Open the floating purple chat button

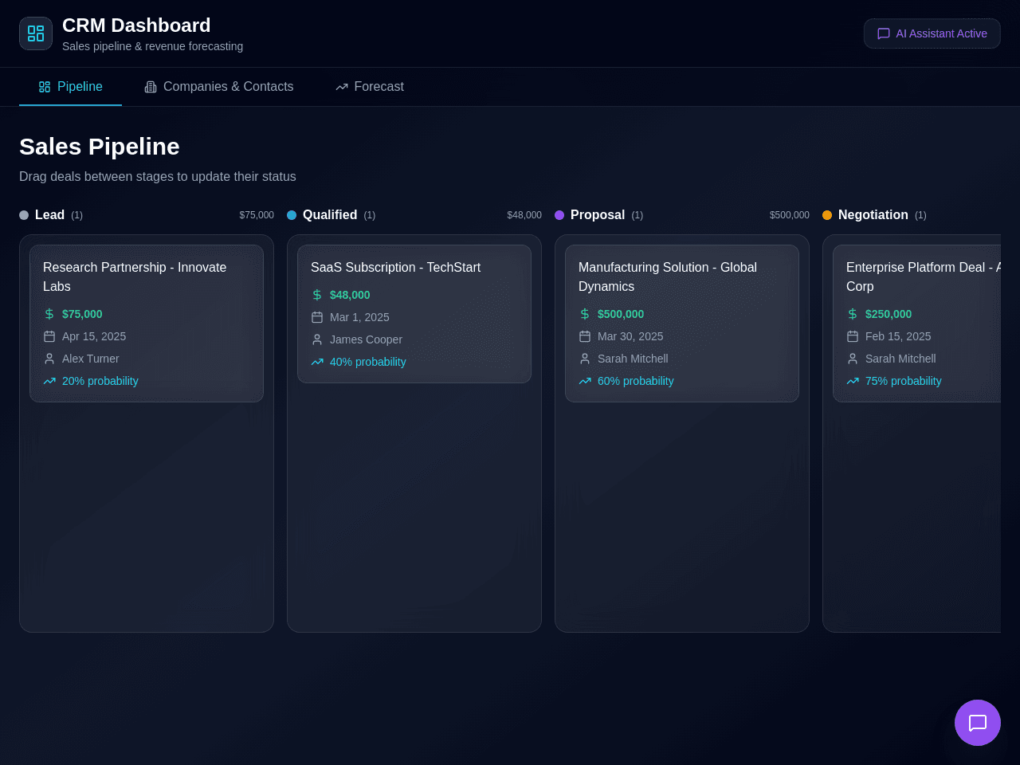click(x=978, y=723)
